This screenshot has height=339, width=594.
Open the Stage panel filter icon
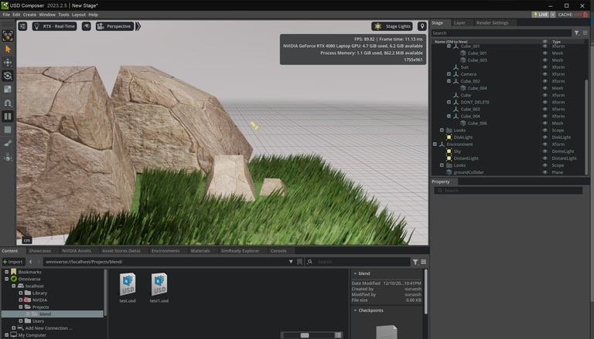pyautogui.click(x=575, y=33)
